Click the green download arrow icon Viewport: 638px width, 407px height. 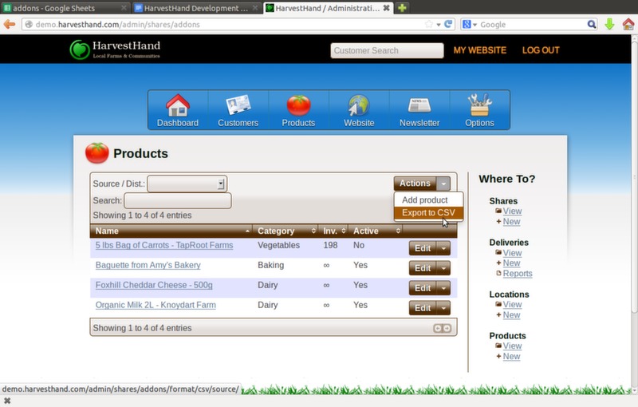tap(609, 24)
